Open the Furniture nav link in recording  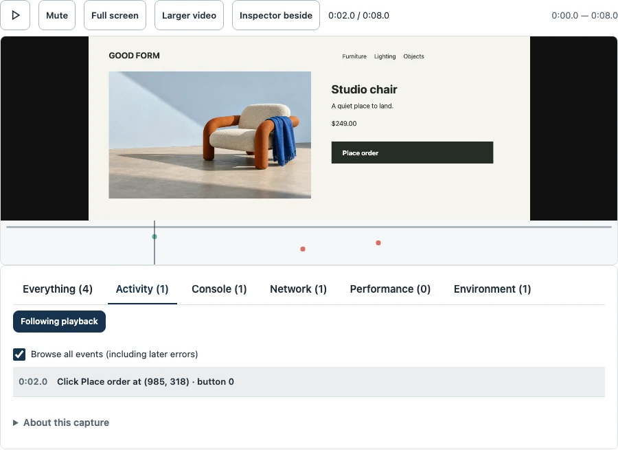tap(354, 56)
